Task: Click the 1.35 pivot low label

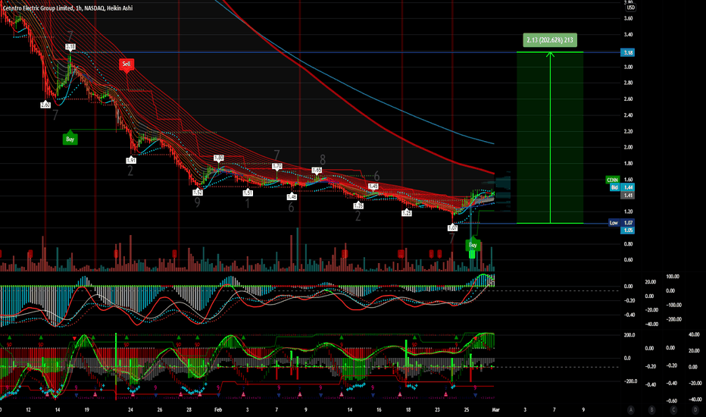Action: click(358, 205)
